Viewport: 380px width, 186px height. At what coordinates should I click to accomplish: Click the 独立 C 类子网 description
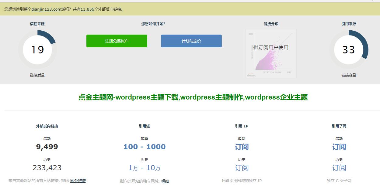pyautogui.click(x=339, y=181)
